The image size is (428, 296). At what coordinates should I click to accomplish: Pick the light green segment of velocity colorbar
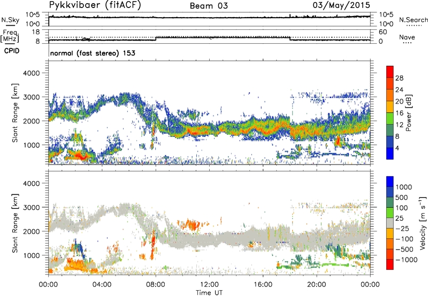[x=390, y=213]
